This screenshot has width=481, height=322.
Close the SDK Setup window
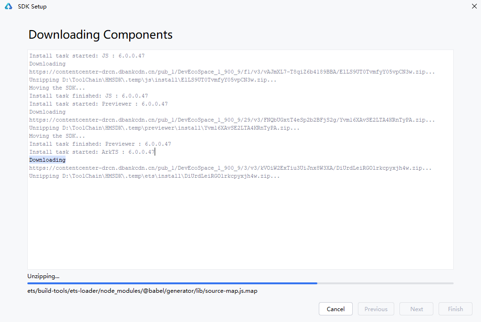474,6
